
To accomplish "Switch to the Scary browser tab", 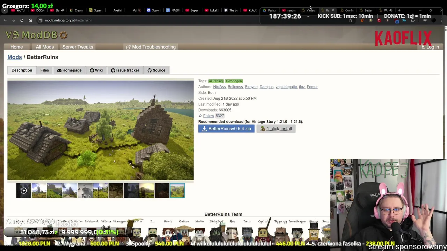I will [x=153, y=10].
